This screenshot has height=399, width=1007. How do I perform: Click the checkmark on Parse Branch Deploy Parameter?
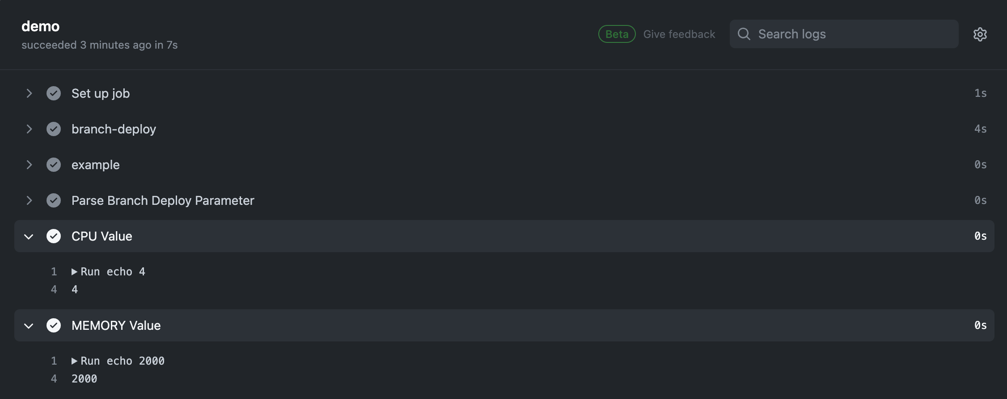pyautogui.click(x=54, y=200)
